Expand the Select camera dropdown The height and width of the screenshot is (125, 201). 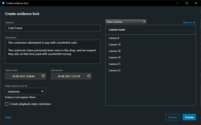[126, 22]
